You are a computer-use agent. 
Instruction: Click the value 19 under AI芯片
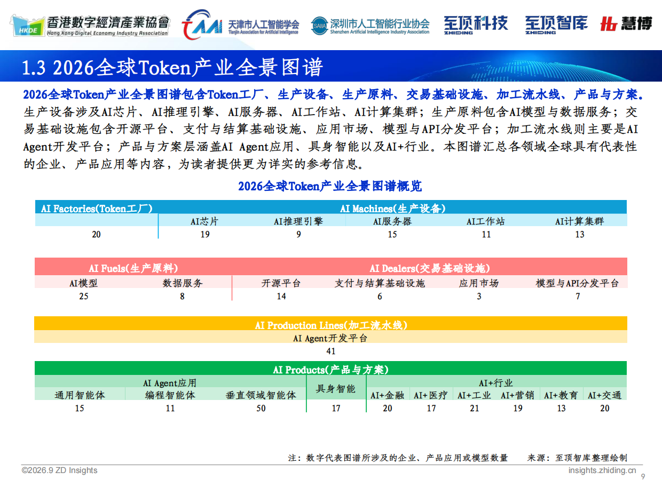(205, 234)
